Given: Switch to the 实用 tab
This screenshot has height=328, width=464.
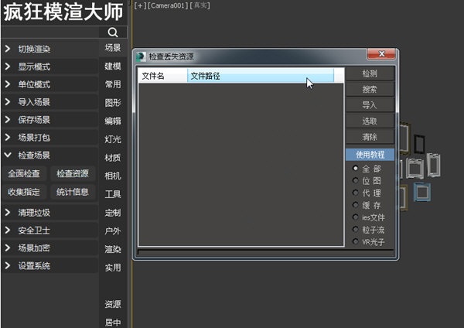Looking at the screenshot, I should coord(113,268).
